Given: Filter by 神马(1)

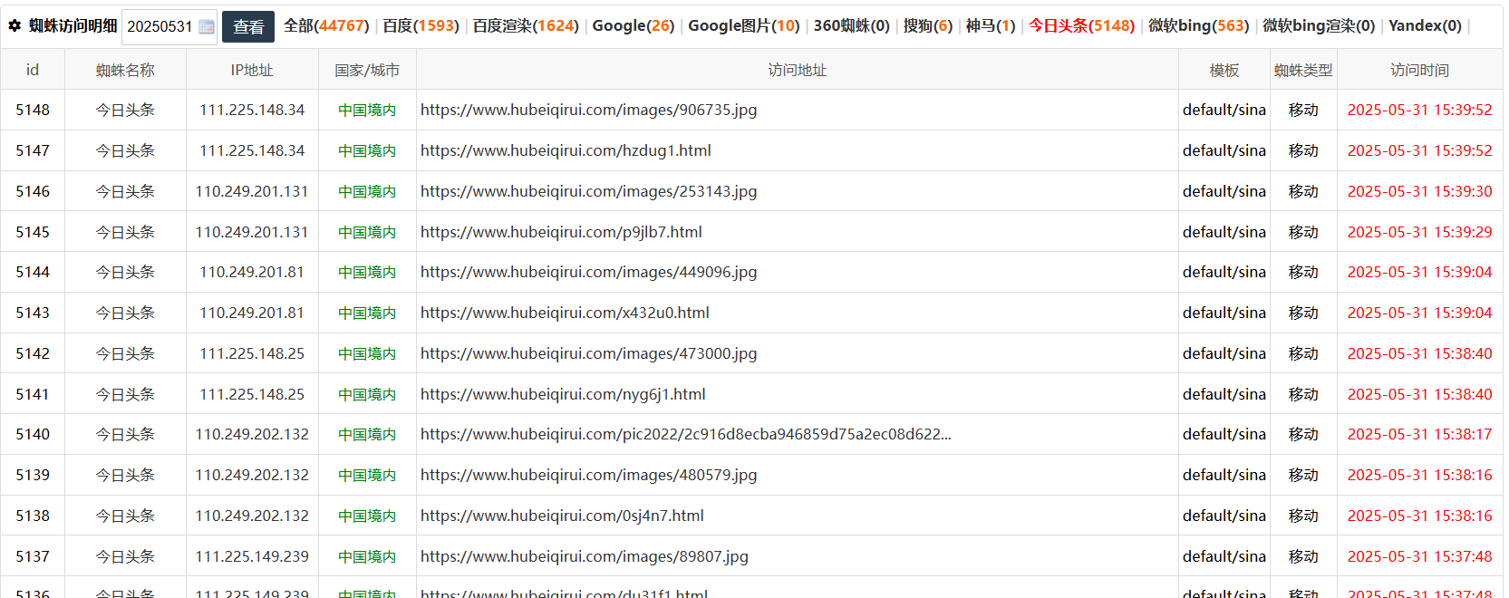Looking at the screenshot, I should (x=991, y=26).
